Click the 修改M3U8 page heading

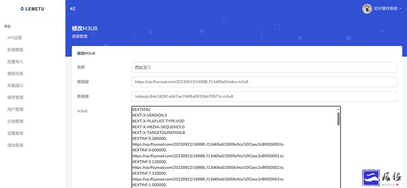pos(85,28)
